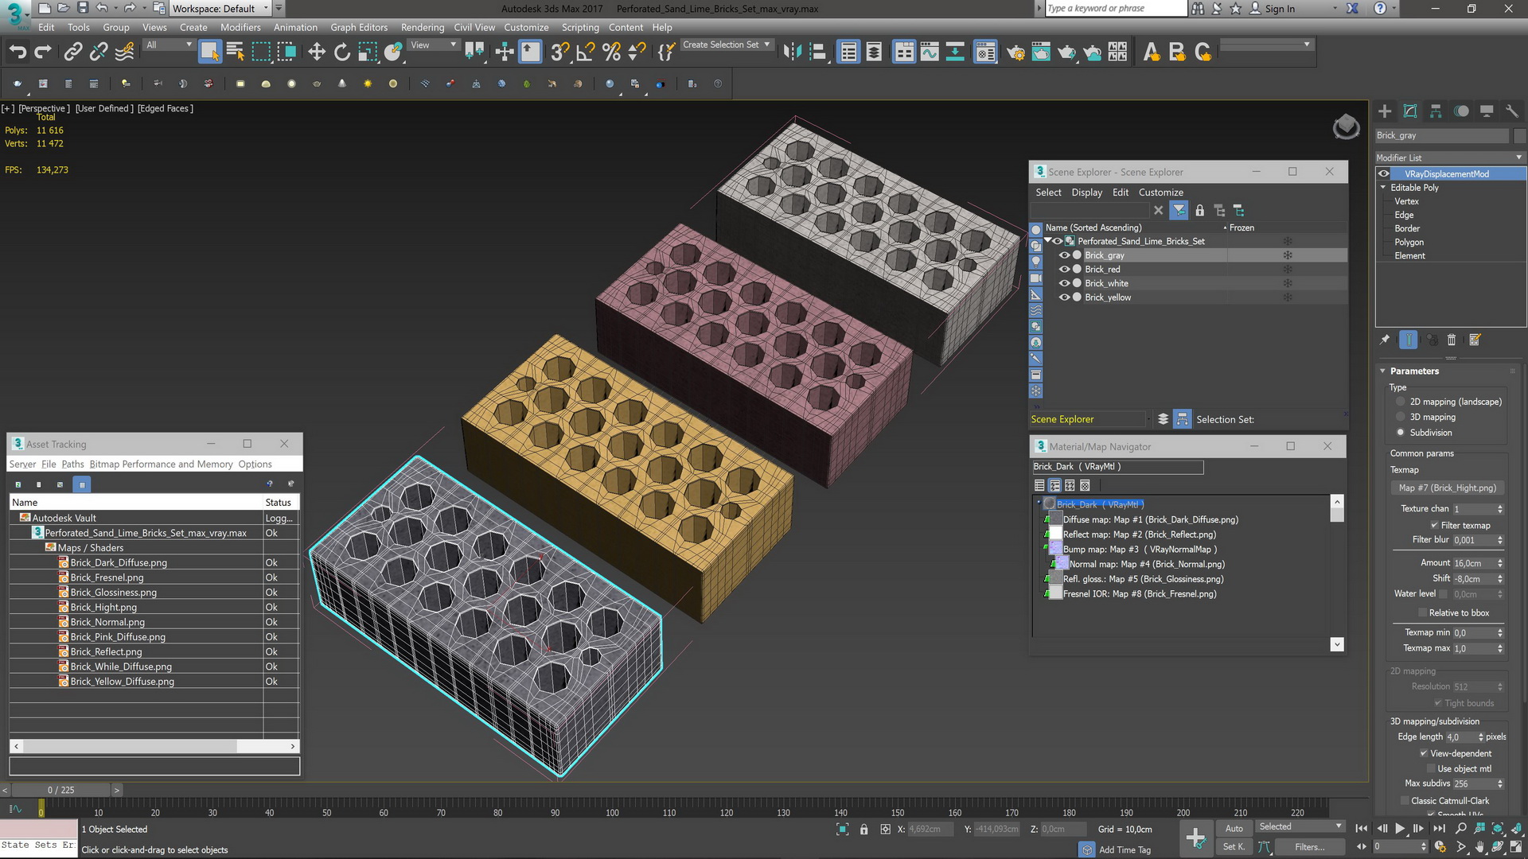The width and height of the screenshot is (1528, 859).
Task: Toggle visibility eye of Brick_red
Action: coord(1063,270)
